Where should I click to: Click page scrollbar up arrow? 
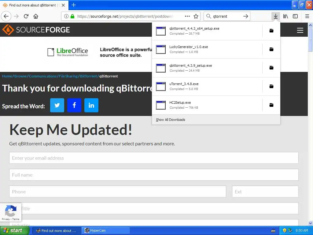311,25
